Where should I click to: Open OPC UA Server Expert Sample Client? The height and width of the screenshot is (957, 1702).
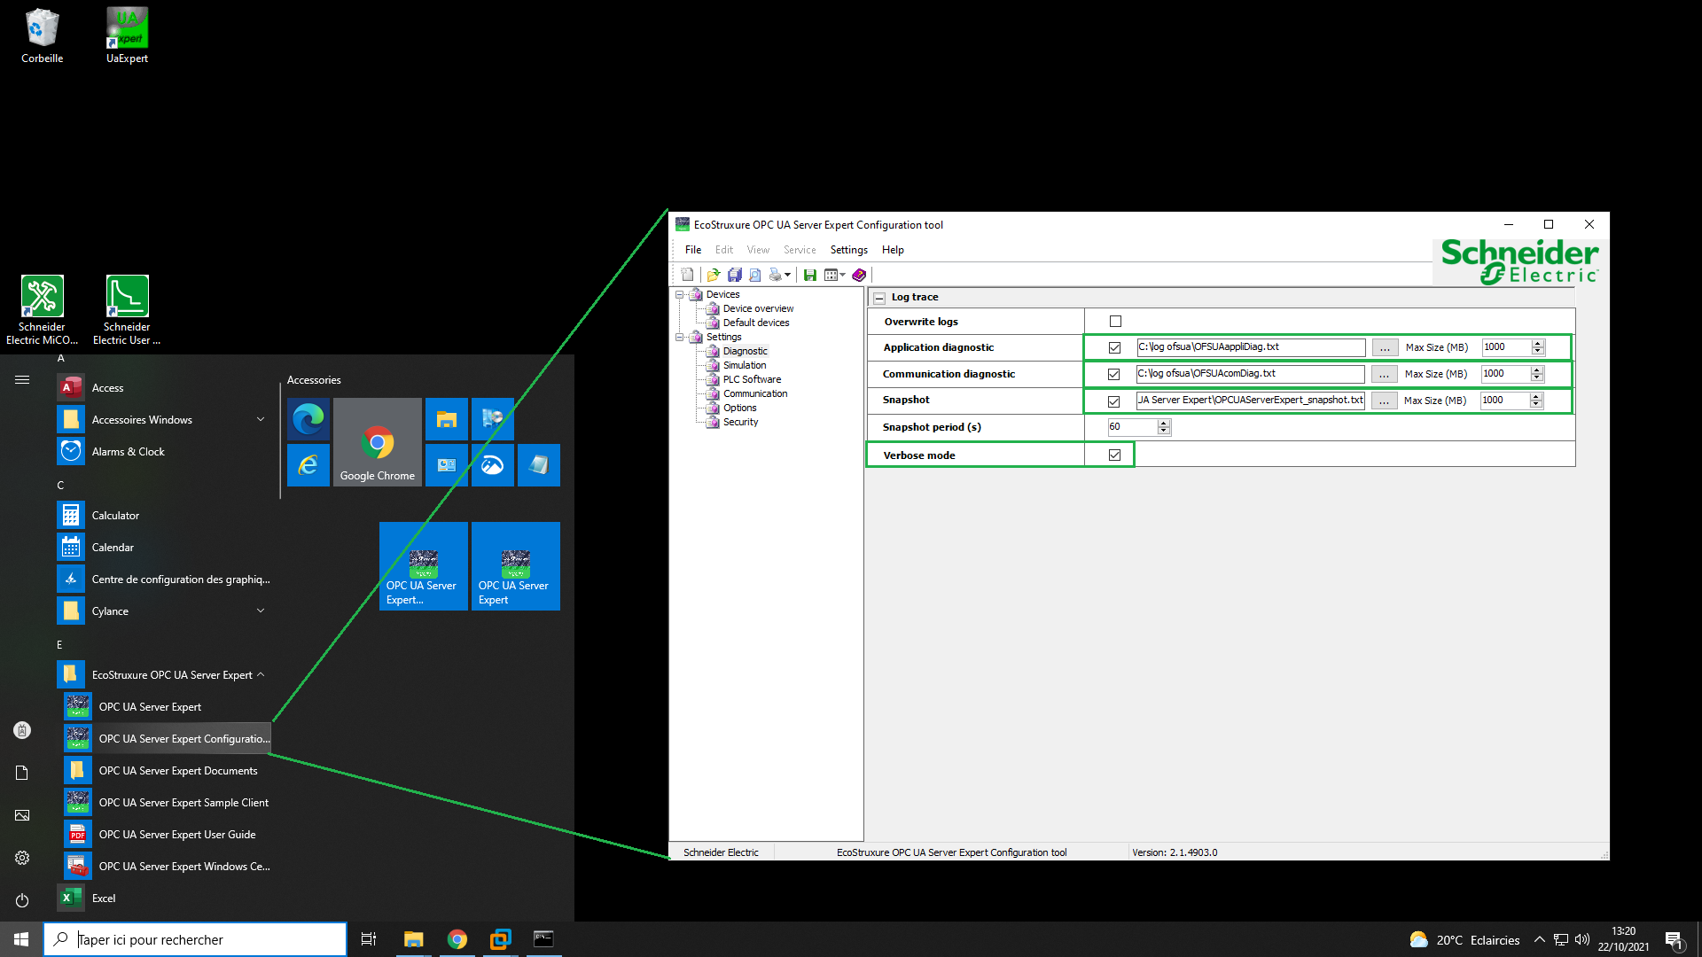(167, 803)
